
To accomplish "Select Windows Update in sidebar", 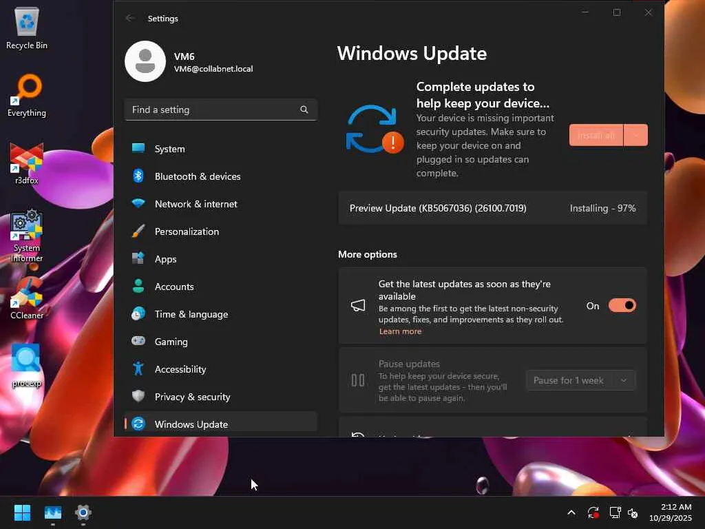I will click(x=221, y=424).
